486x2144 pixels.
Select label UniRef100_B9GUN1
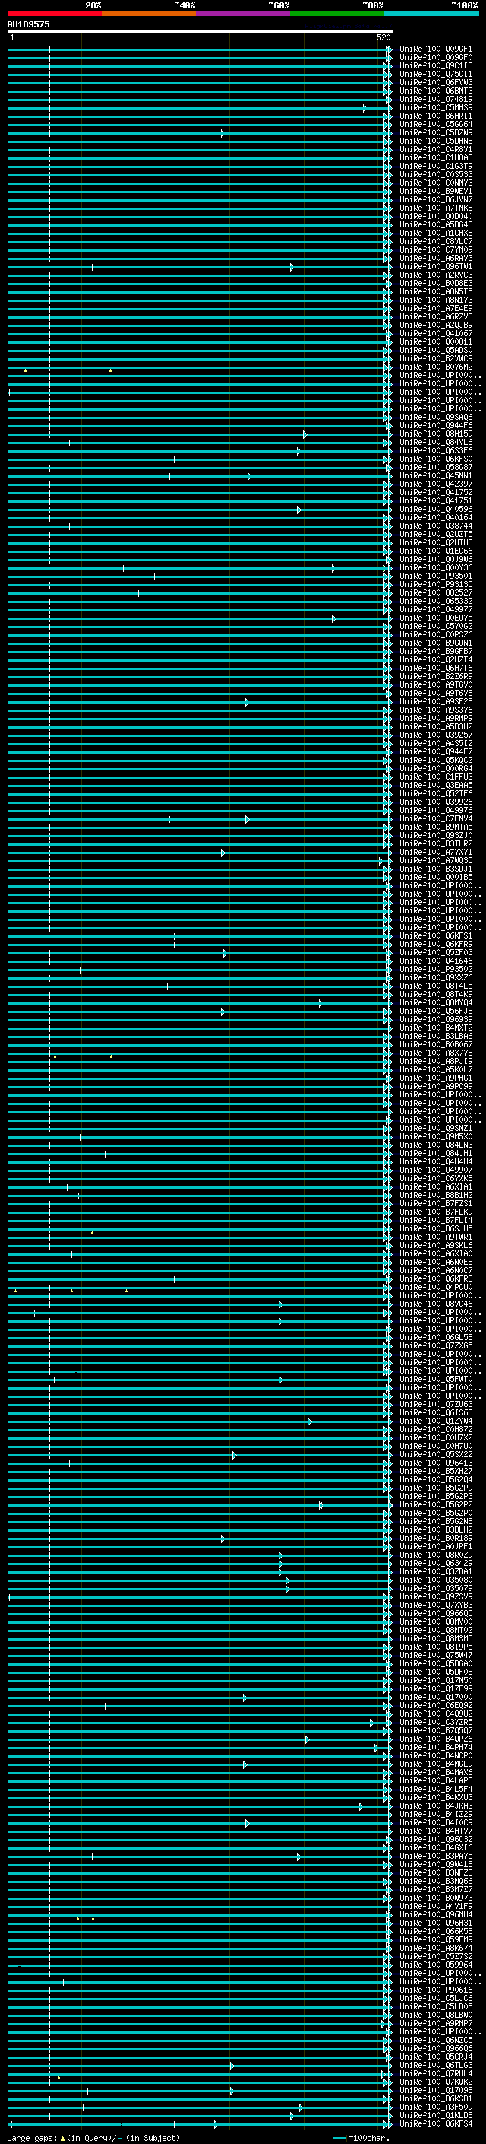click(435, 643)
